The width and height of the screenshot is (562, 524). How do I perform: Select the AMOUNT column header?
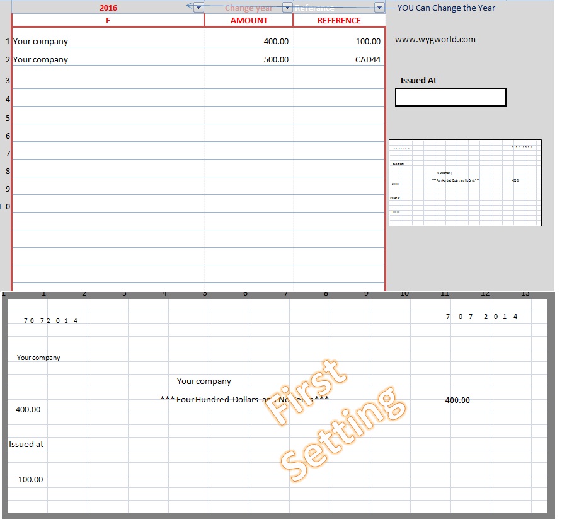tap(248, 20)
